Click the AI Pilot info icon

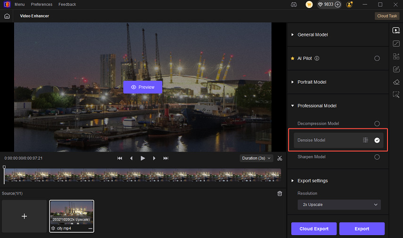(317, 59)
